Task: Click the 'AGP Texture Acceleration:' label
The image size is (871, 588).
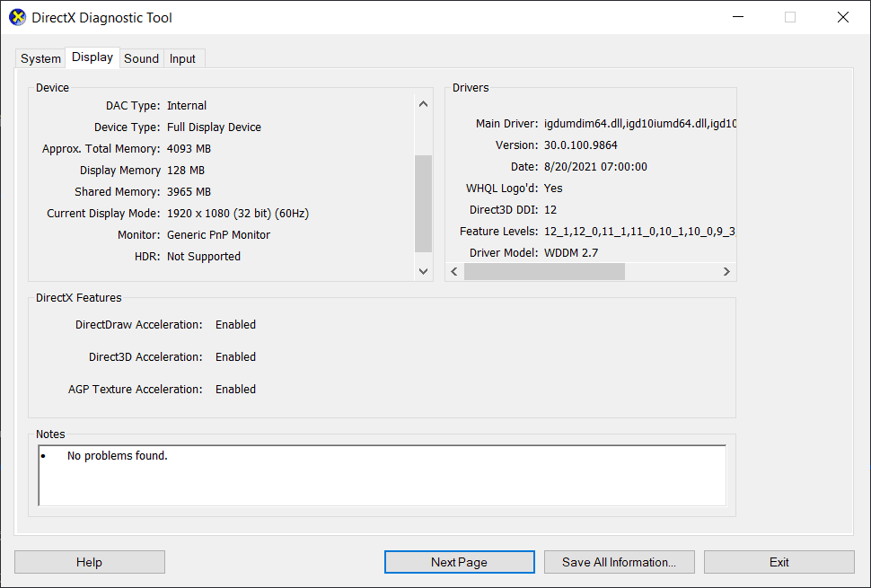Action: coord(136,390)
